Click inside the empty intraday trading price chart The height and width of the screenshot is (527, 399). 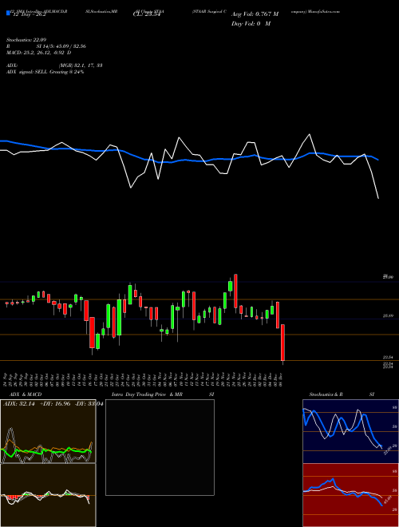coord(160,447)
